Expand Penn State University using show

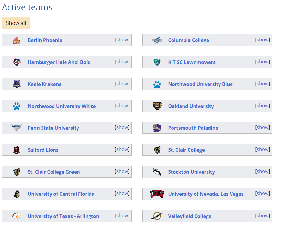(122, 127)
